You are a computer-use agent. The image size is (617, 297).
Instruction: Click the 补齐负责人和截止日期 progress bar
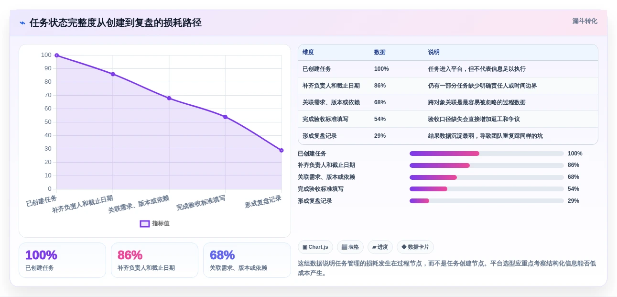487,165
